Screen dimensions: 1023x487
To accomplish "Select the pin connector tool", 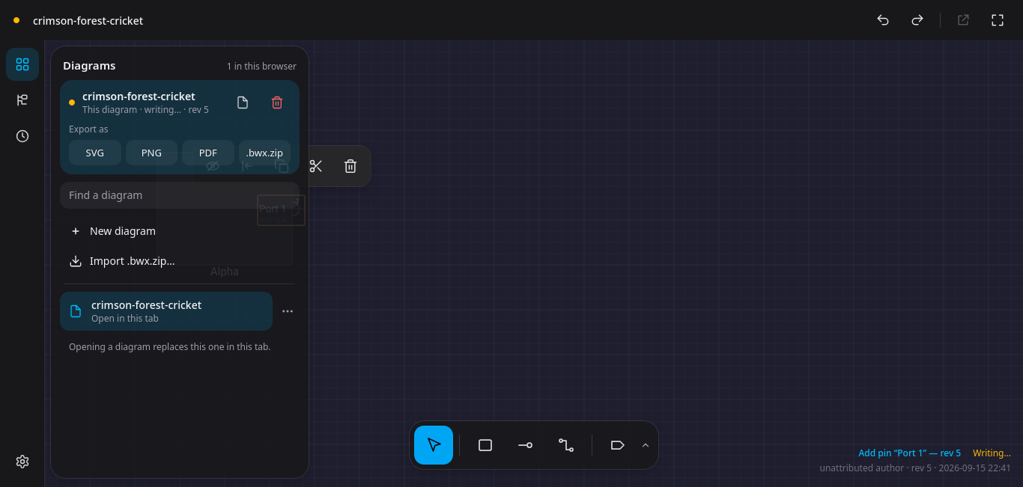I will tap(525, 445).
